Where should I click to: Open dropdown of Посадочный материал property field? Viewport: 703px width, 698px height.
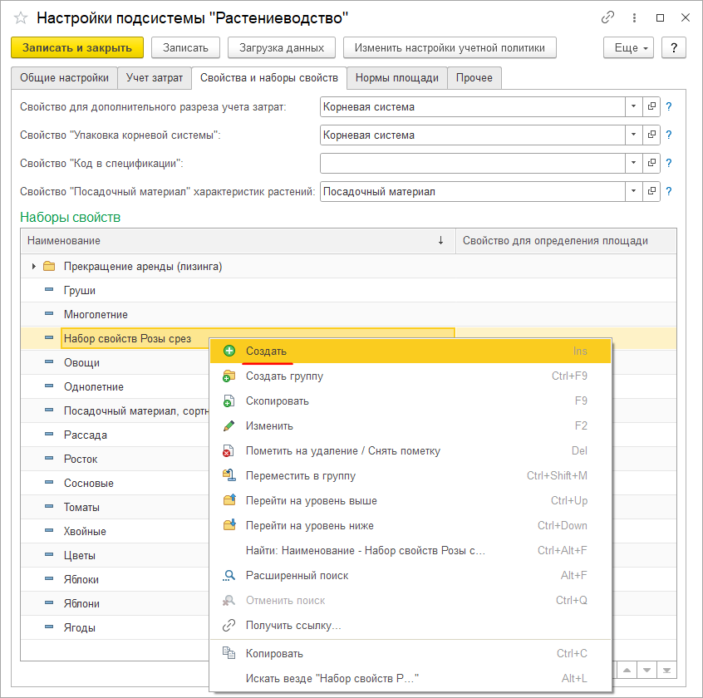coord(633,191)
